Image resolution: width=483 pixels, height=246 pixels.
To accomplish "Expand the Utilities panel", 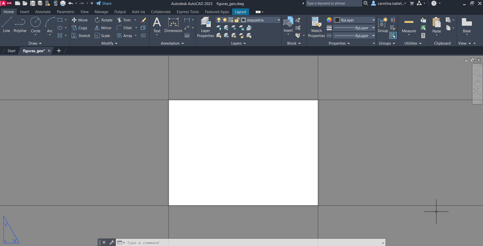I will click(x=413, y=43).
